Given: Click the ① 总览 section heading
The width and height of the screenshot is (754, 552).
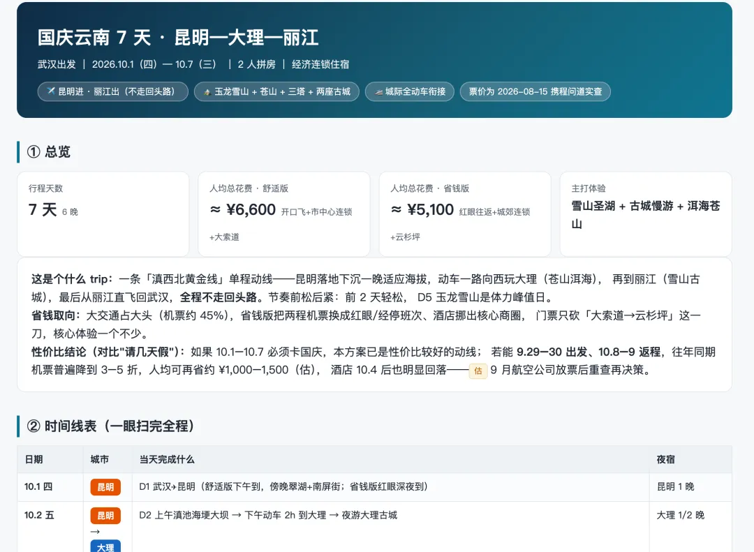Looking at the screenshot, I should 49,152.
